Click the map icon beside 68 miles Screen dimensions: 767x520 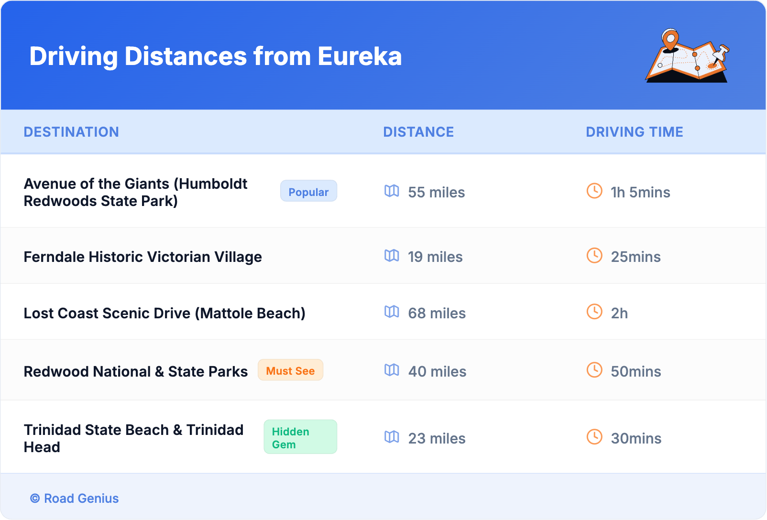click(392, 312)
